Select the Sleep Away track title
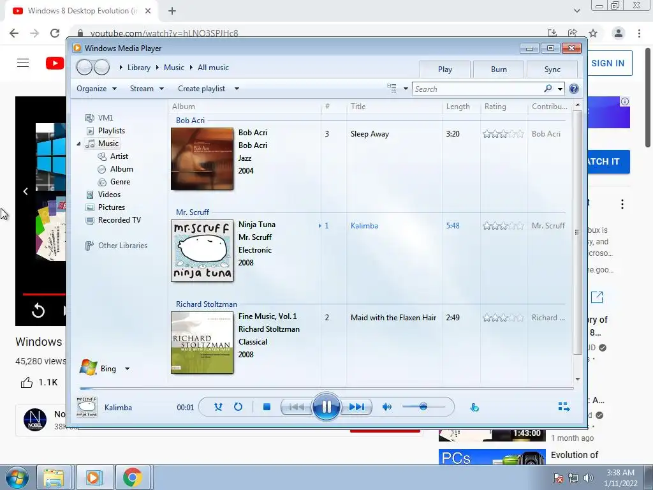The height and width of the screenshot is (490, 653). coord(370,134)
